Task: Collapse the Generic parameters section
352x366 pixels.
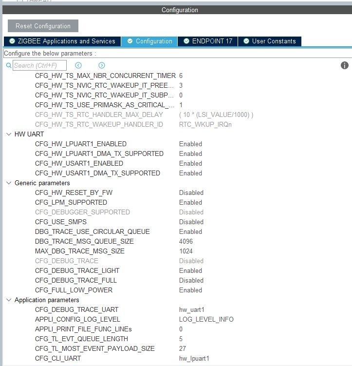Action: [x=9, y=183]
